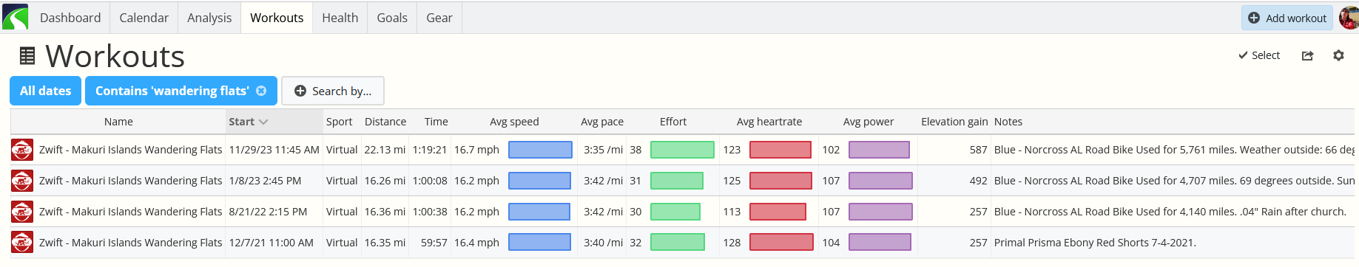Open the user profile avatar
This screenshot has height=267, width=1359.
pos(1349,18)
